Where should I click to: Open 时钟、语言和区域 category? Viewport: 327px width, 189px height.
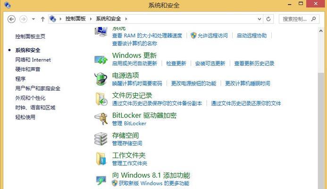(35, 108)
